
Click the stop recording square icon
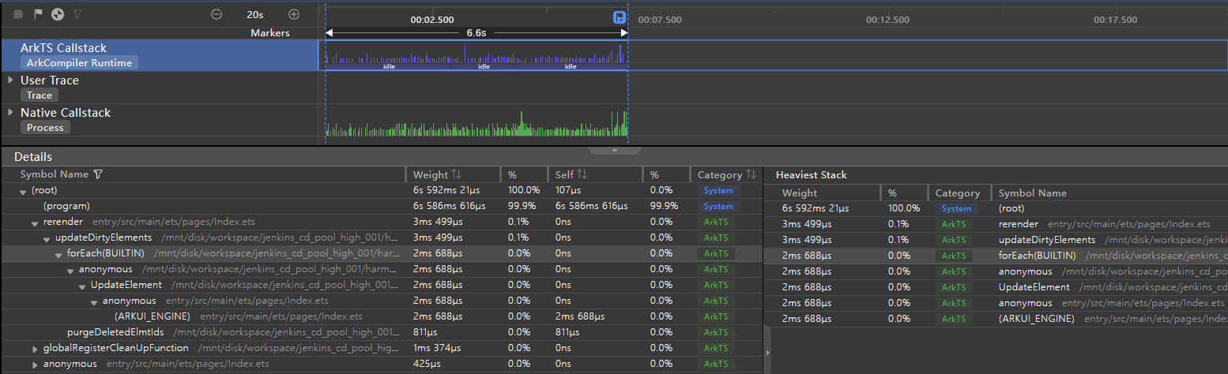(17, 14)
